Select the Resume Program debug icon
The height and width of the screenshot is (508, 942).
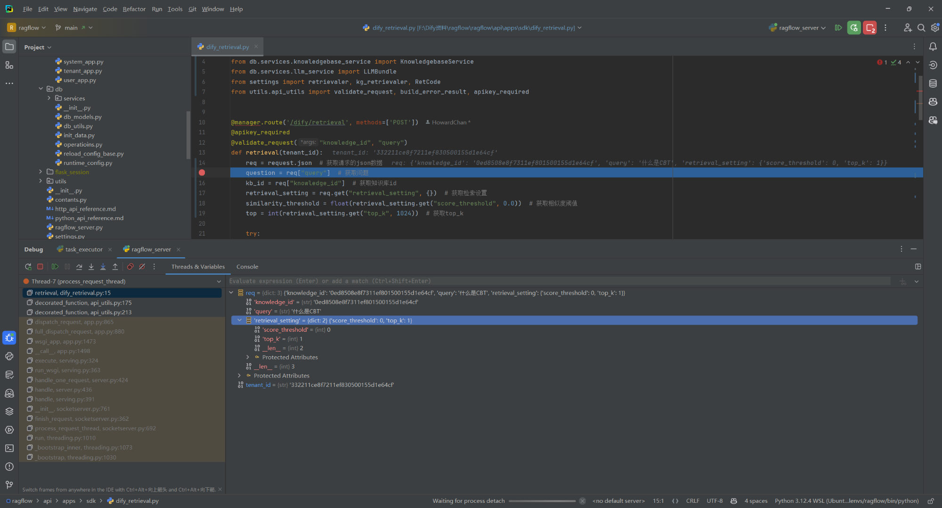[55, 266]
